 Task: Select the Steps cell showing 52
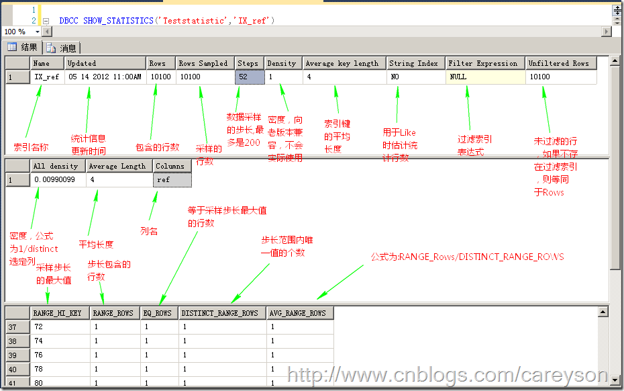(250, 77)
